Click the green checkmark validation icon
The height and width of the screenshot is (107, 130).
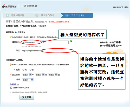pyautogui.click(x=71, y=41)
